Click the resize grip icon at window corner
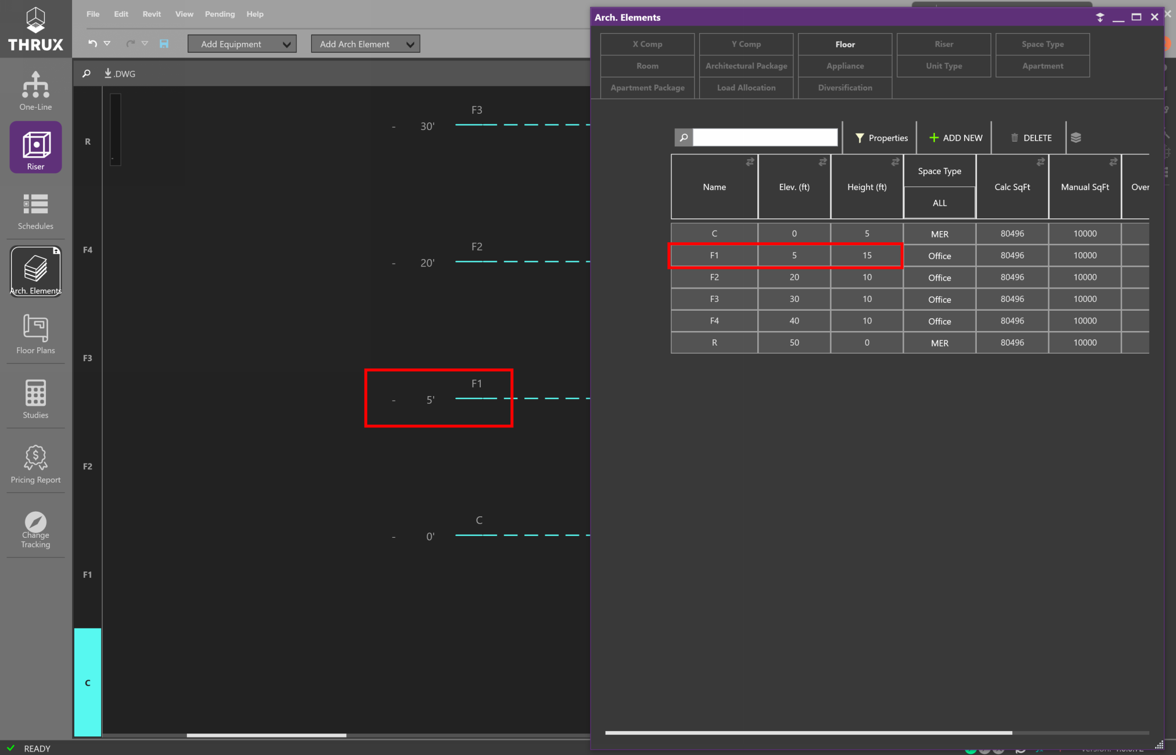1176x755 pixels. point(1159,745)
